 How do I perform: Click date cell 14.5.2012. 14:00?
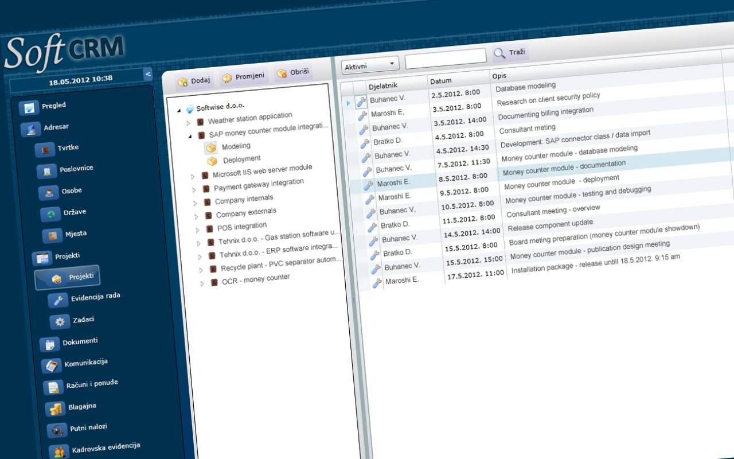[473, 234]
